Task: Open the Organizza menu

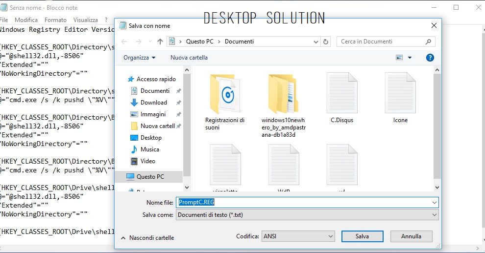Action: point(140,58)
